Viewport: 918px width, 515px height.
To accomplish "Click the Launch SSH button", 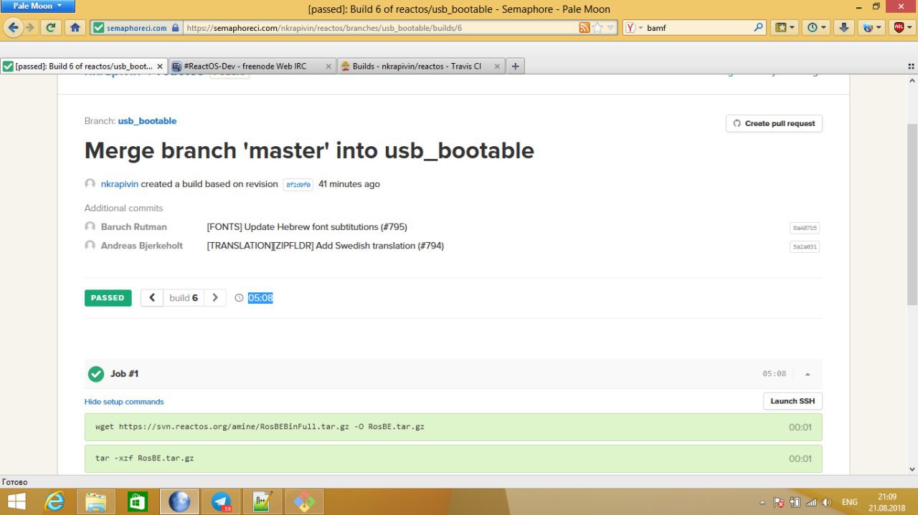I will 792,401.
